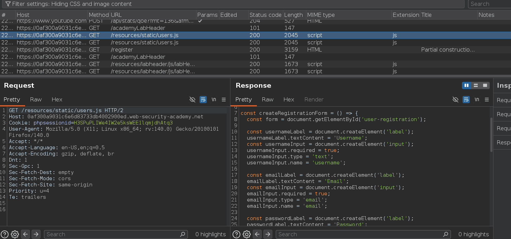Image resolution: width=511 pixels, height=239 pixels.
Task: Select the highlighted /resources/static/users.js row
Action: coord(255,35)
